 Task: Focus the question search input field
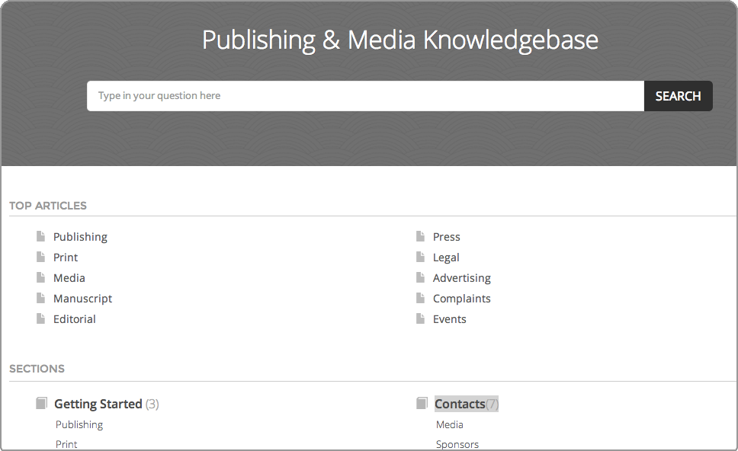[x=365, y=96]
